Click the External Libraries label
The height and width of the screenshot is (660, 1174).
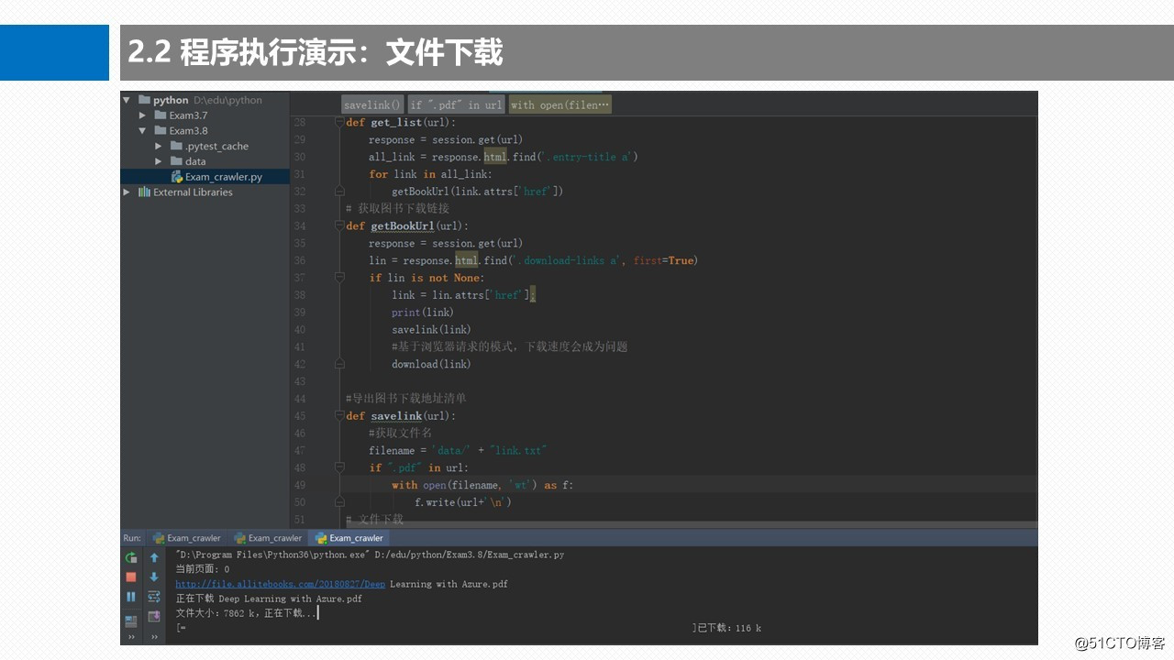193,192
